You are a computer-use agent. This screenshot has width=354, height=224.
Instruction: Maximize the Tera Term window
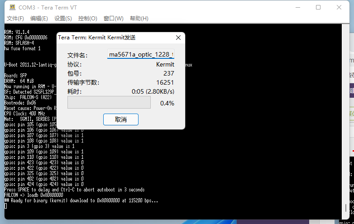coord(318,7)
